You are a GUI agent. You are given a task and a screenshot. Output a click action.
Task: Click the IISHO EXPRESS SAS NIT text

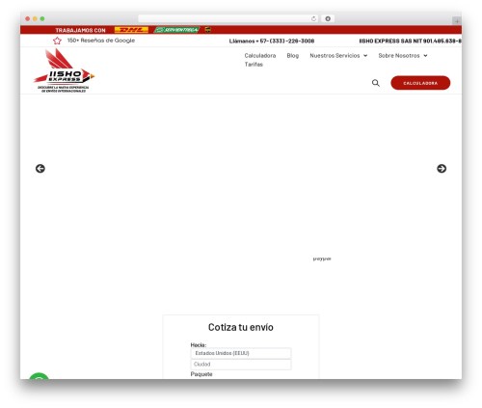(411, 41)
